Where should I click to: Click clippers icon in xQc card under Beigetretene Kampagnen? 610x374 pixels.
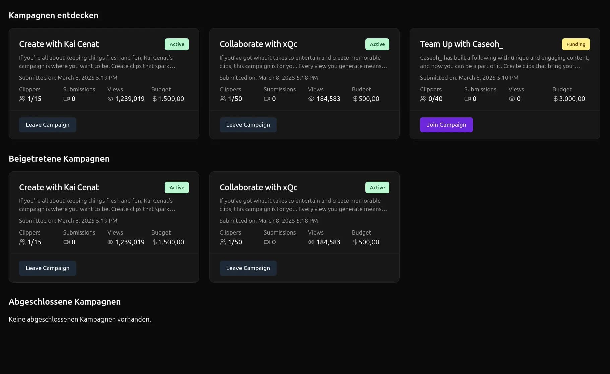coord(223,242)
